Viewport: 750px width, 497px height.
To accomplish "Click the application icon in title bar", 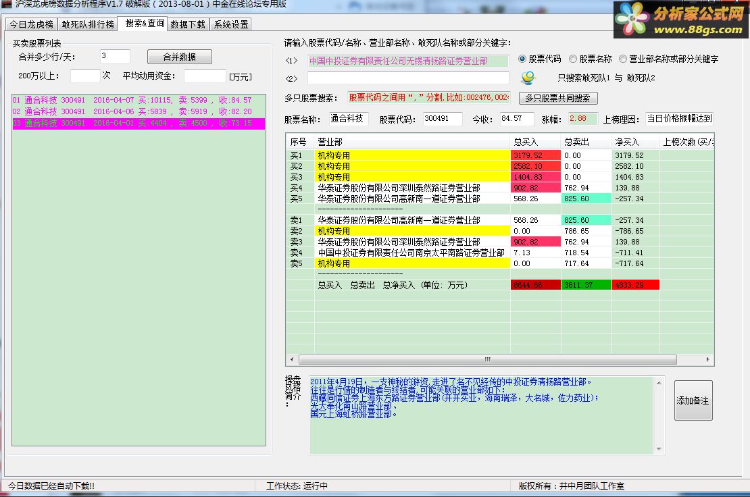I will [6, 4].
